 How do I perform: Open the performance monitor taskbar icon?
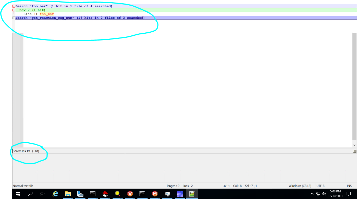167,194
